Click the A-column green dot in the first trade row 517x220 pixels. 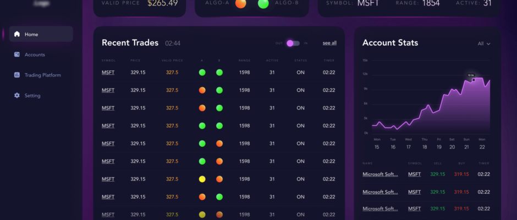(x=202, y=72)
